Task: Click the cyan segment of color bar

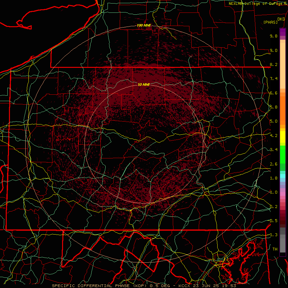Action: (x=283, y=176)
